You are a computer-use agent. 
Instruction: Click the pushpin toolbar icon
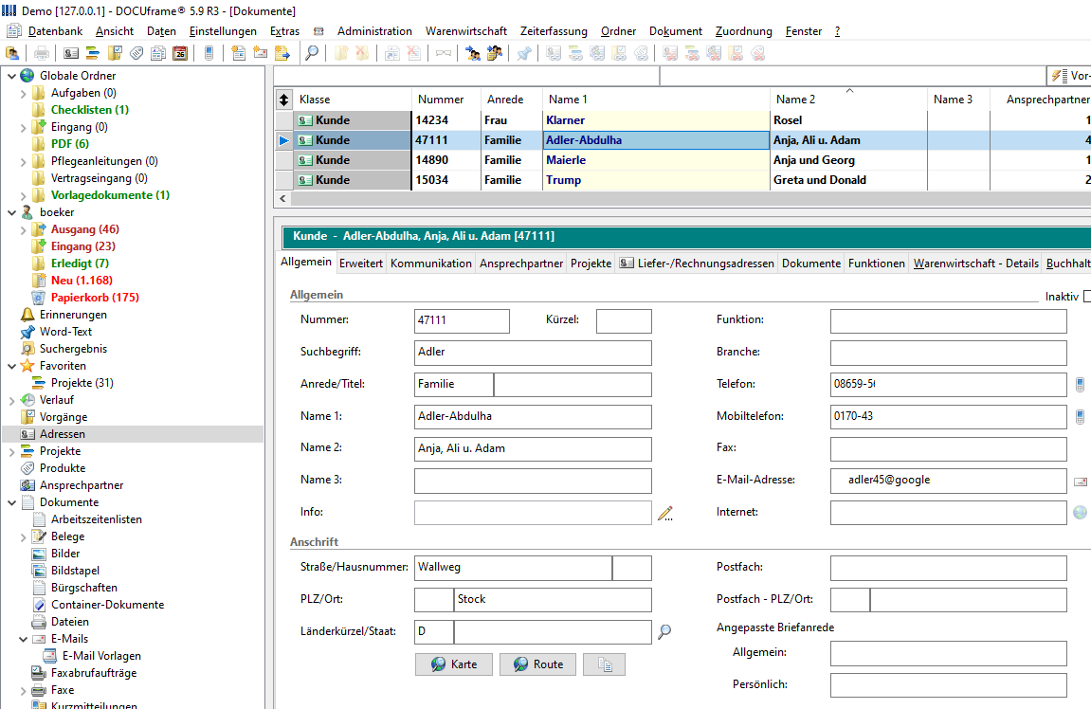tap(524, 53)
